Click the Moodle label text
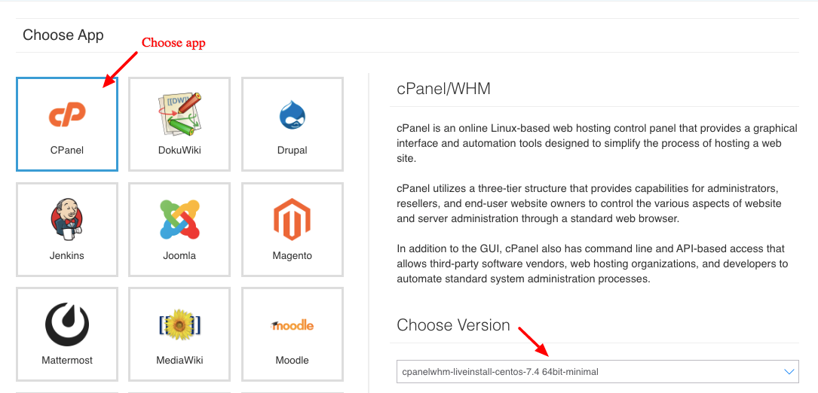Image resolution: width=818 pixels, height=393 pixels. point(293,360)
